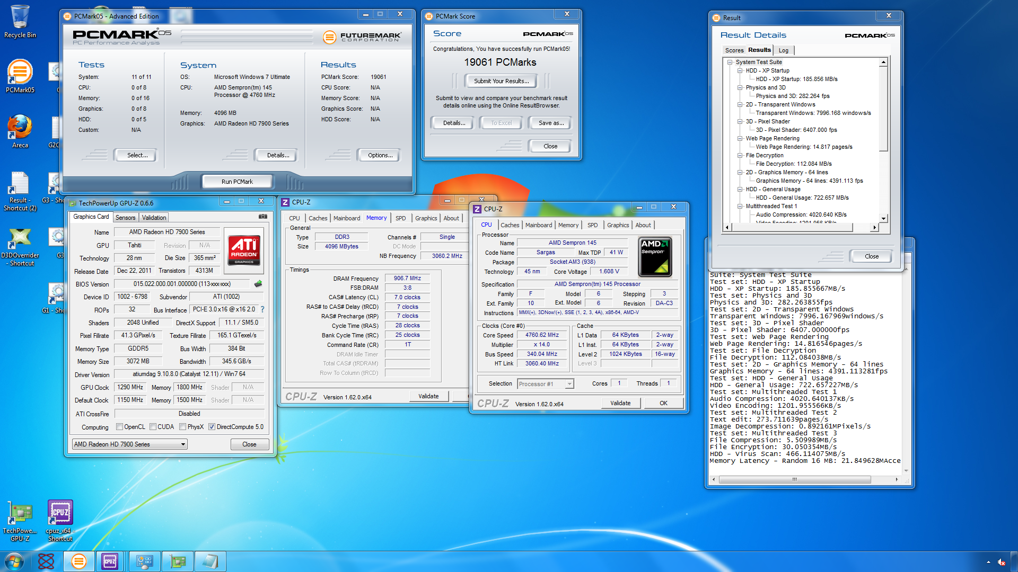Click the Bus Interface question mark in GPU-Z
Screen dimensions: 1018x572
262,309
